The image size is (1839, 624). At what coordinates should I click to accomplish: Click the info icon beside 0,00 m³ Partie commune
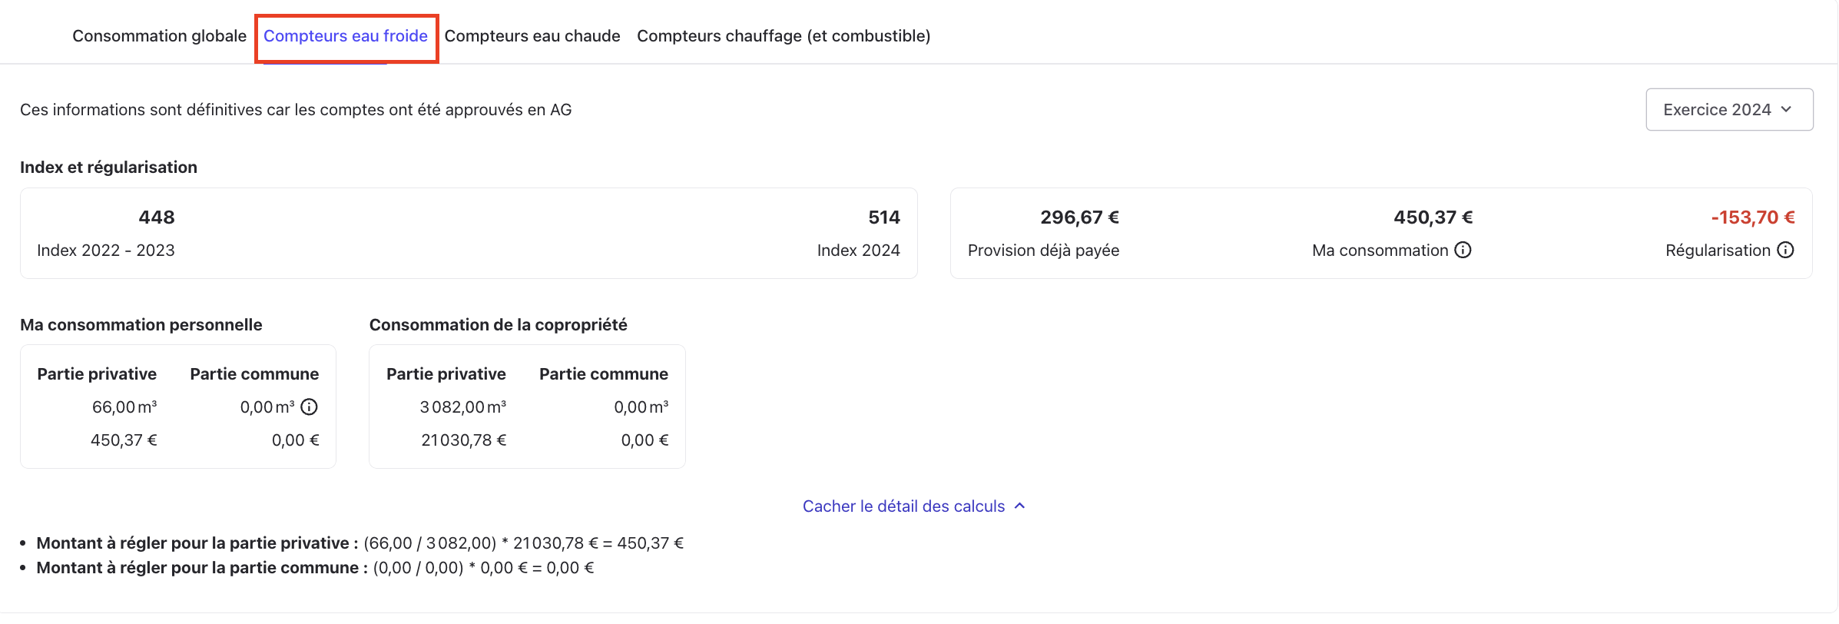pyautogui.click(x=309, y=407)
